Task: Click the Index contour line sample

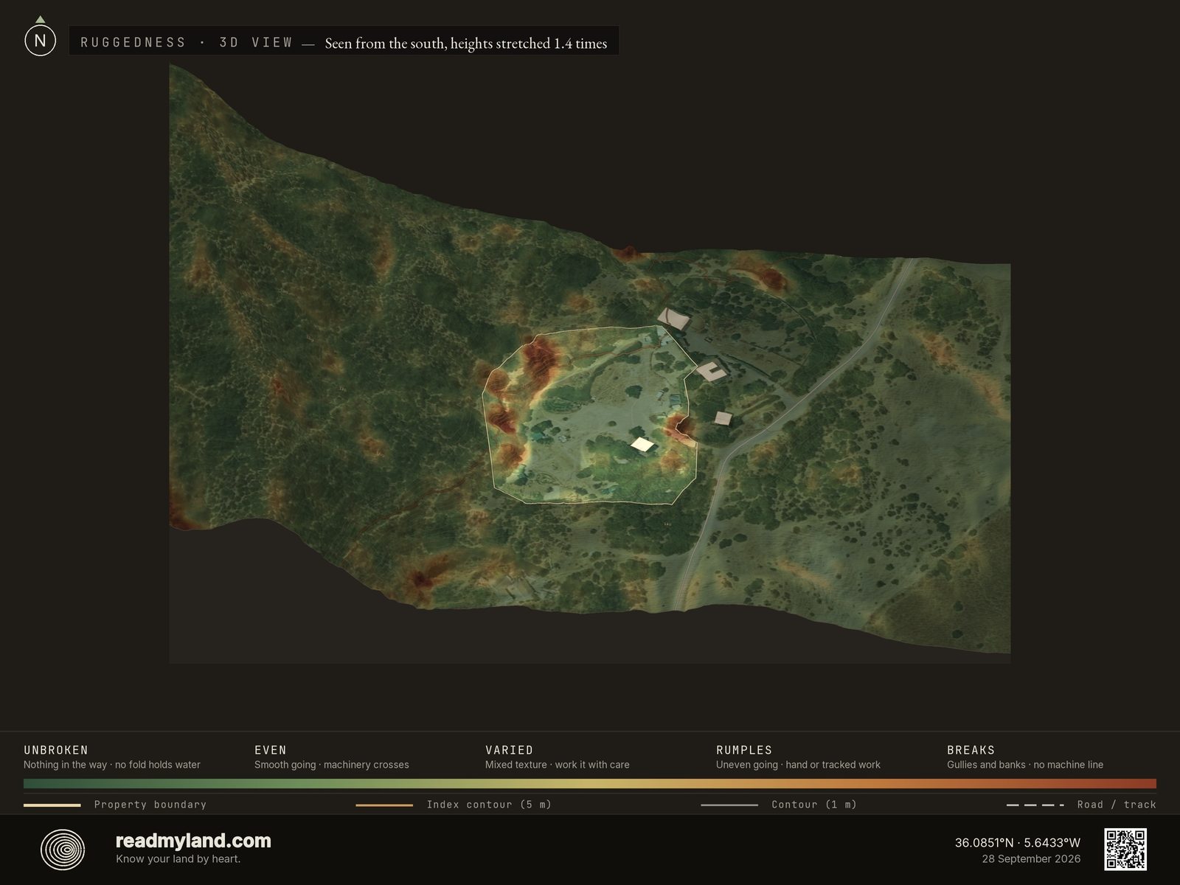Action: click(x=384, y=805)
